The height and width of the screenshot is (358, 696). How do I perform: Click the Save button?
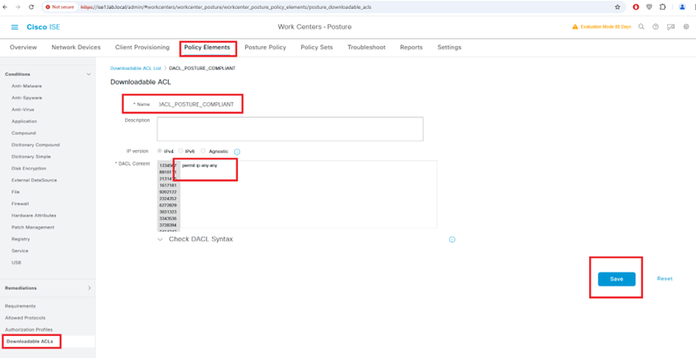[x=617, y=279]
